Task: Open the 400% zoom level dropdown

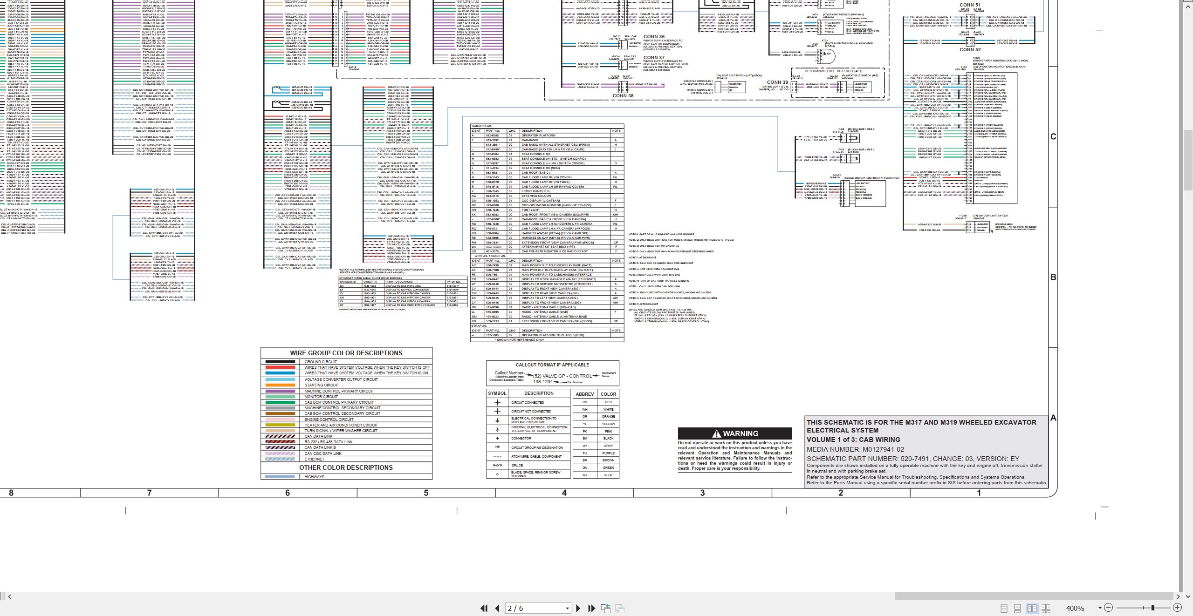Action: pyautogui.click(x=1100, y=608)
